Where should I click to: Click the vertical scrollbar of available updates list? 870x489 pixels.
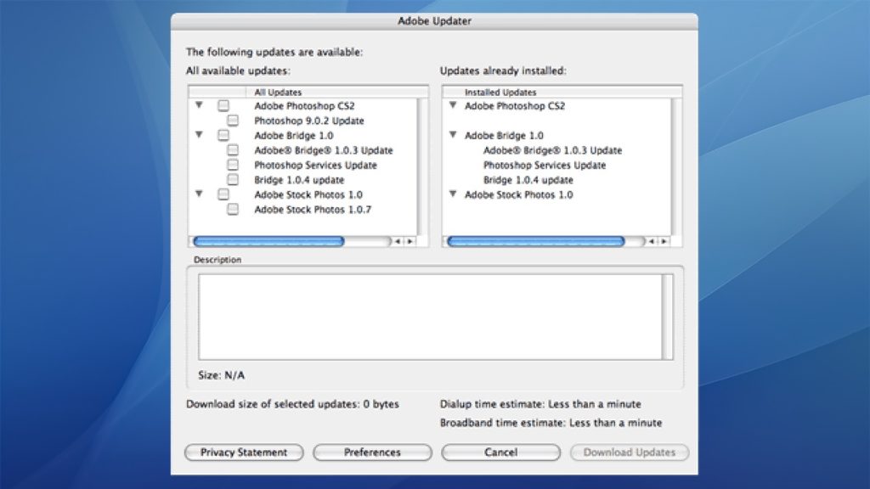(422, 166)
